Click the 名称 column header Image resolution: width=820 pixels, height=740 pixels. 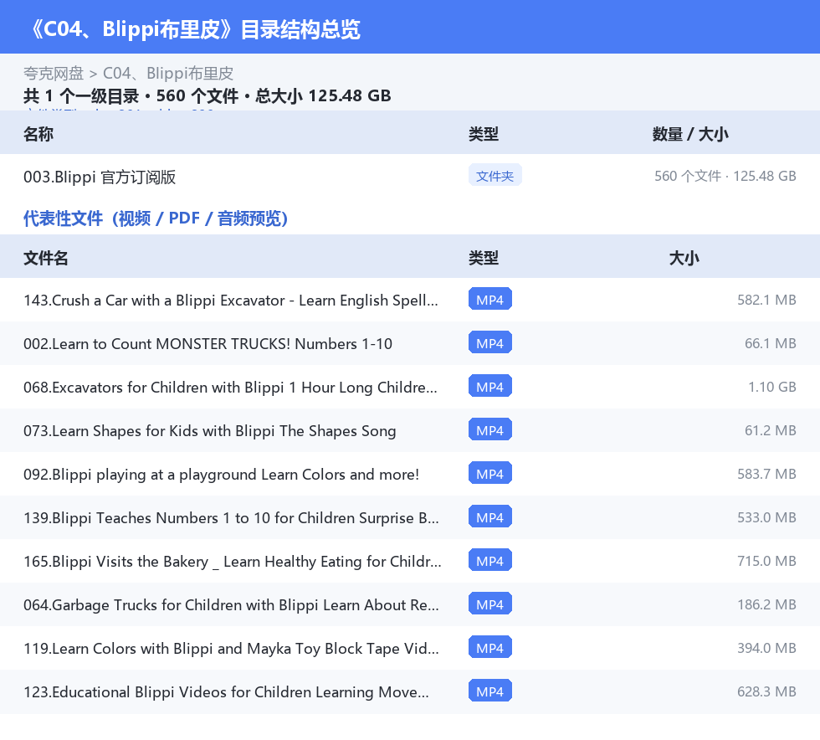coord(38,134)
